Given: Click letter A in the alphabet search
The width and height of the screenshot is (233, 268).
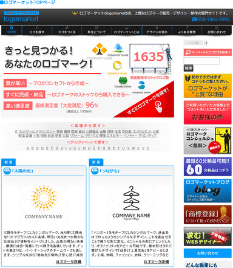Looking at the screenshot, I should 28,148.
